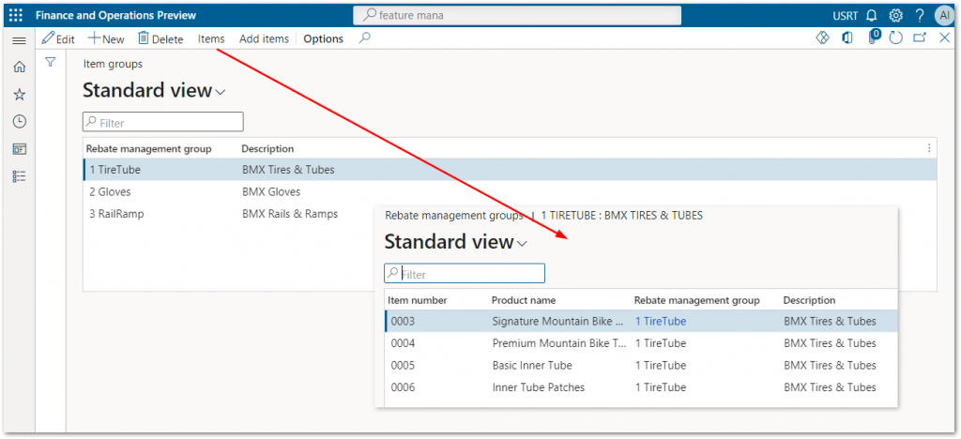The image size is (961, 439).
Task: Click Filter field in items popup
Action: tap(465, 274)
